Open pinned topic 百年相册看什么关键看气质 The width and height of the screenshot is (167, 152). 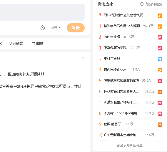[x=123, y=15]
